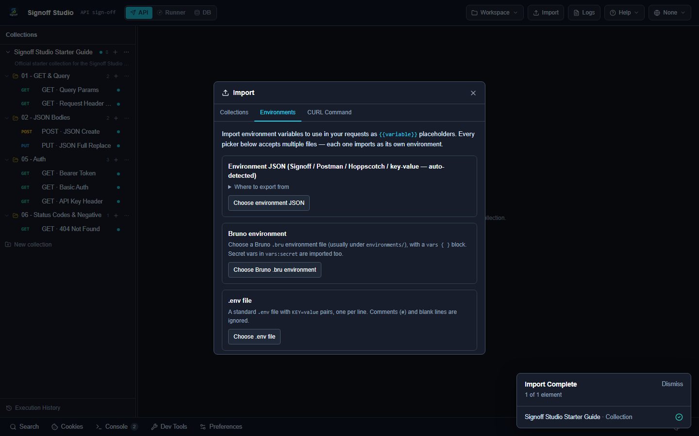The width and height of the screenshot is (699, 436).
Task: Open more options for 01 - GET & Query
Action: click(x=127, y=76)
